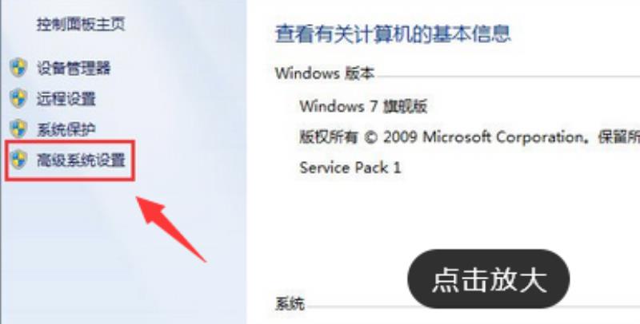Click the shield icon beside 设备管理器
The width and height of the screenshot is (640, 324).
tap(18, 68)
